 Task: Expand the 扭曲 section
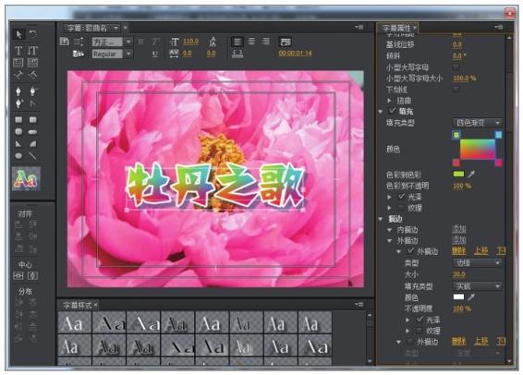(389, 101)
